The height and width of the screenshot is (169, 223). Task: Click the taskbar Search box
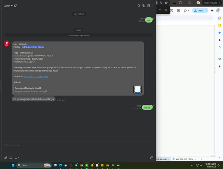pos(34,165)
